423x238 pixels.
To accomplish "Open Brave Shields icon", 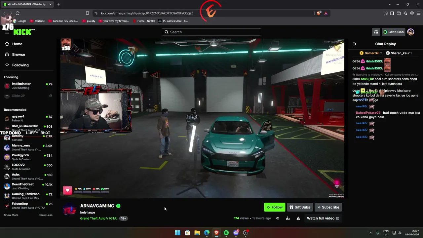I will 319,13.
